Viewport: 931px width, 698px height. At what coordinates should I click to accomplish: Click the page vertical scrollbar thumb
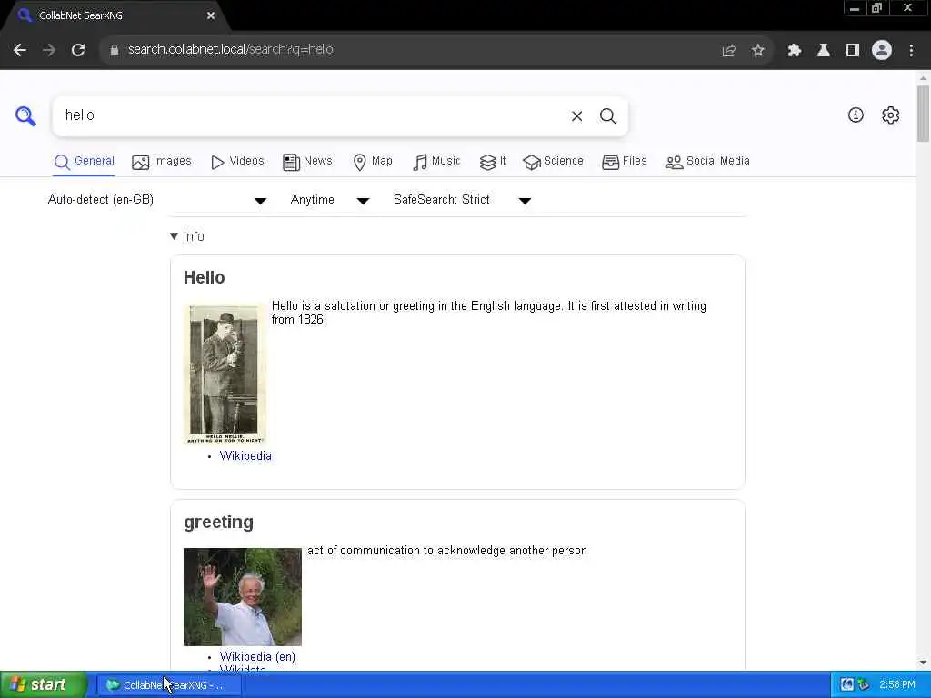coord(923,114)
